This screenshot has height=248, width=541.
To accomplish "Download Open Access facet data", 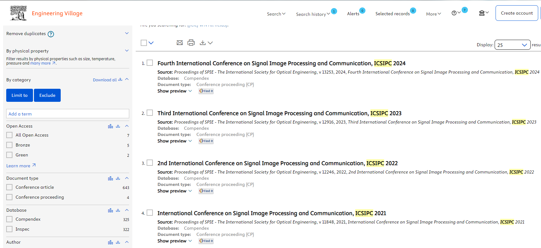I will click(118, 126).
